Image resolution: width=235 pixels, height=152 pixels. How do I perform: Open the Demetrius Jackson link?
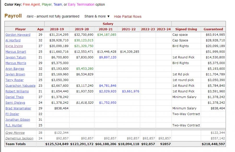[x=19, y=138]
